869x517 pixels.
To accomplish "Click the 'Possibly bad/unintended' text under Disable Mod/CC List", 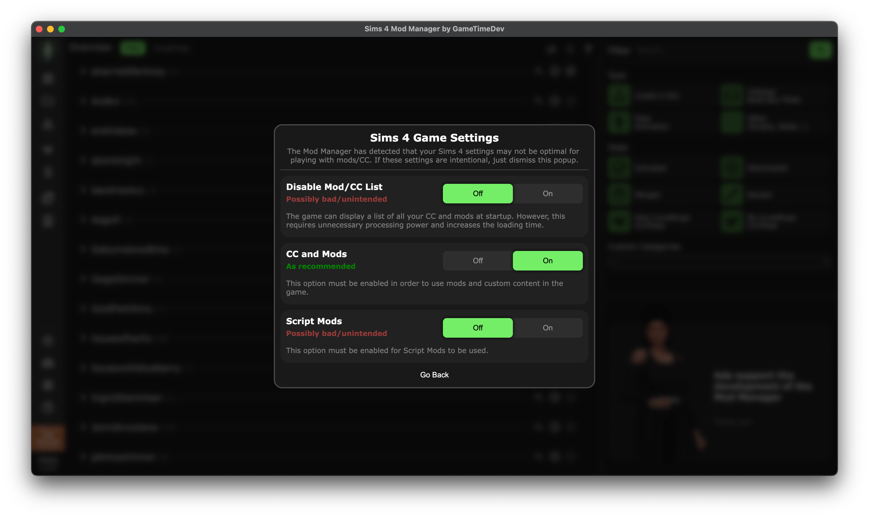I will [x=337, y=199].
